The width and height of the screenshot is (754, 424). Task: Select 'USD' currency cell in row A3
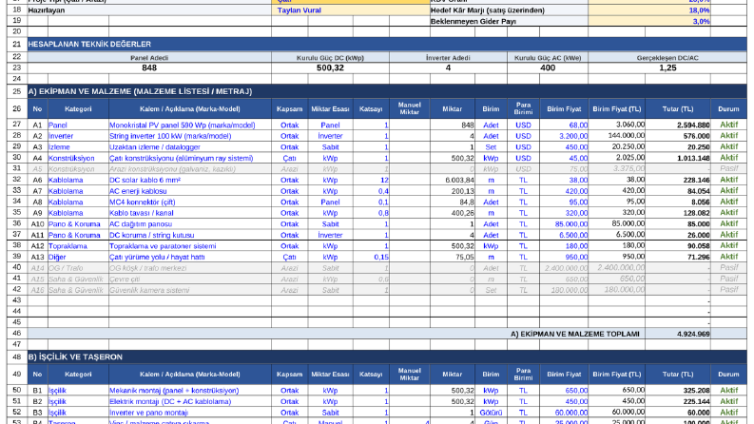pos(523,147)
